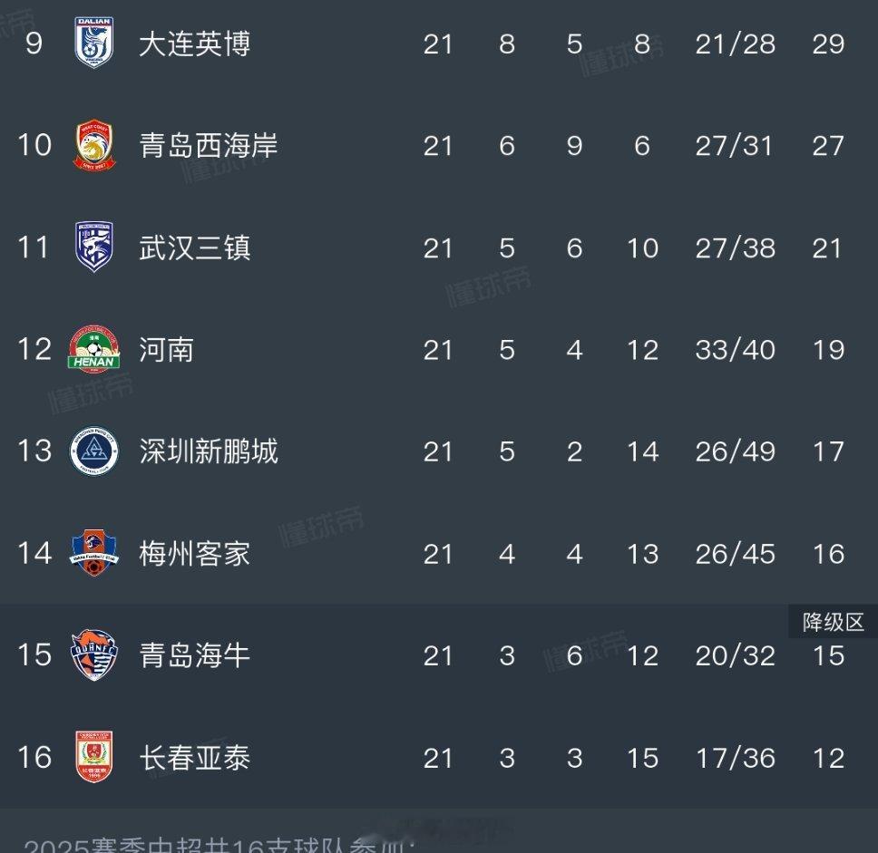
Task: Select Qingdao Hainiu team logo
Action: click(94, 654)
